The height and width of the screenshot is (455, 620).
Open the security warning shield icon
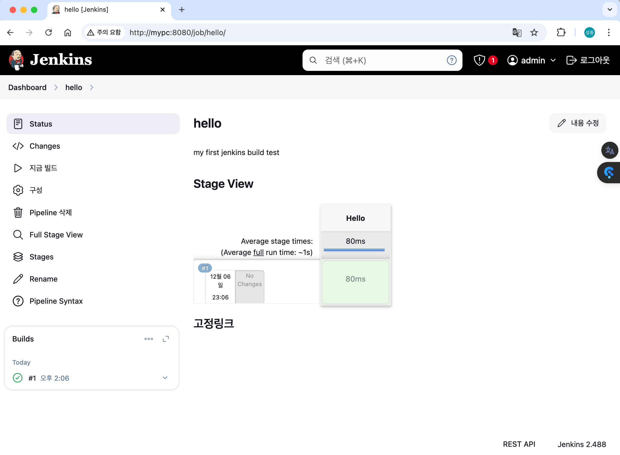click(479, 60)
